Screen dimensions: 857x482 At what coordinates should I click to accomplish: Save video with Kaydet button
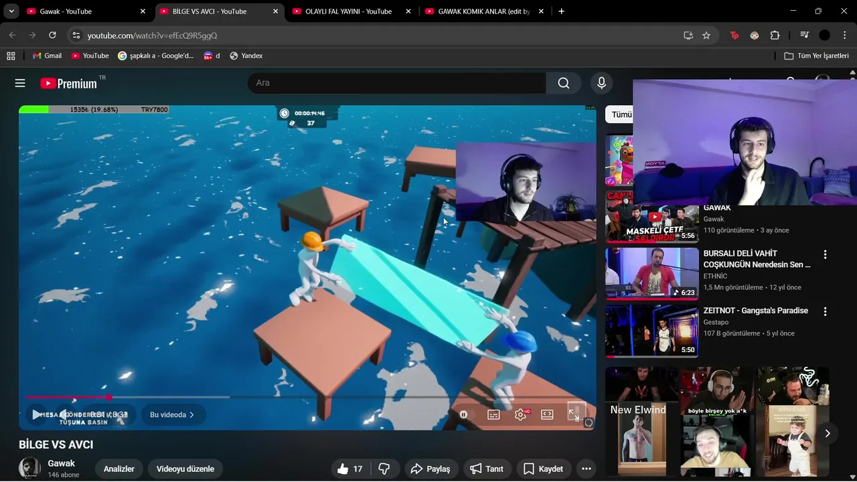tap(543, 469)
